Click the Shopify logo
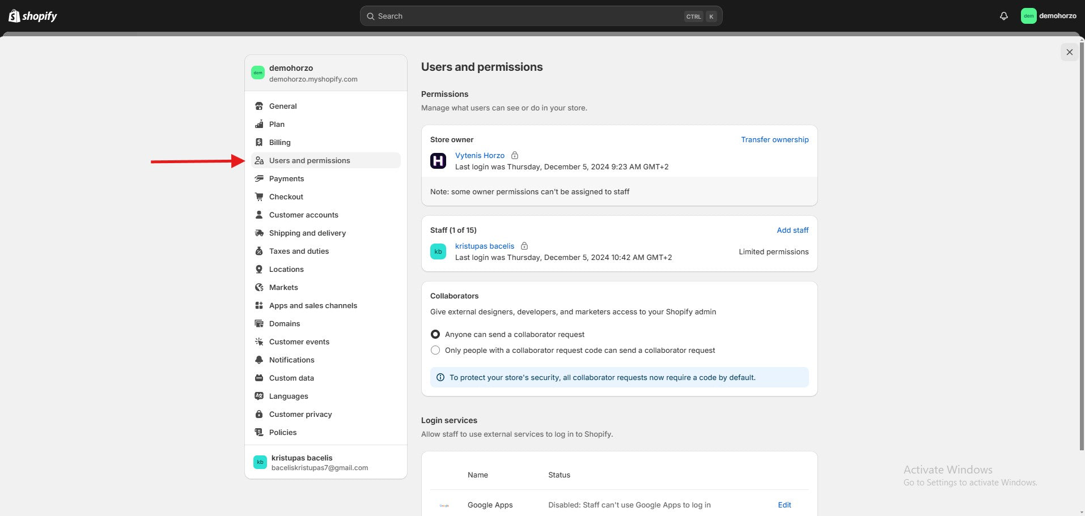Image resolution: width=1085 pixels, height=516 pixels. (33, 16)
